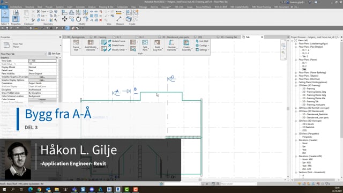
Task: Close the Properties palette
Action: pos(60,37)
